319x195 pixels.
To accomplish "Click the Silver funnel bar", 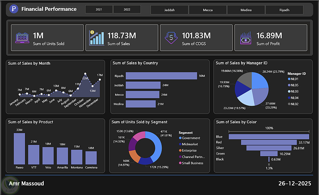I will (x=269, y=148).
